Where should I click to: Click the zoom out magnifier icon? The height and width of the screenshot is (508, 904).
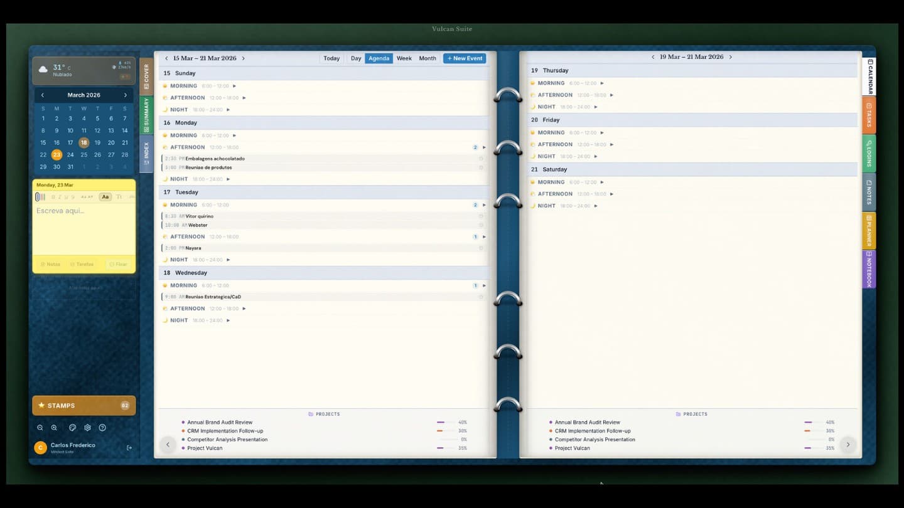pos(40,428)
